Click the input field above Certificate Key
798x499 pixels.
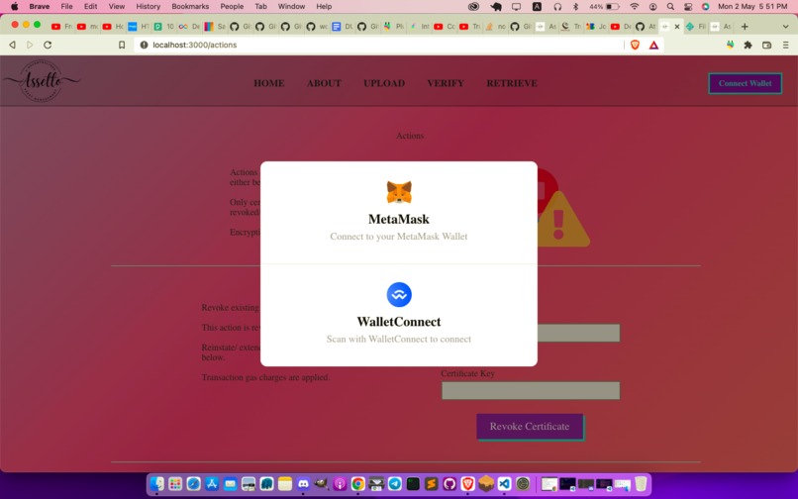[578, 333]
